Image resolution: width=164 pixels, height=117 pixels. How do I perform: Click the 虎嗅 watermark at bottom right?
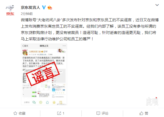(x=152, y=101)
